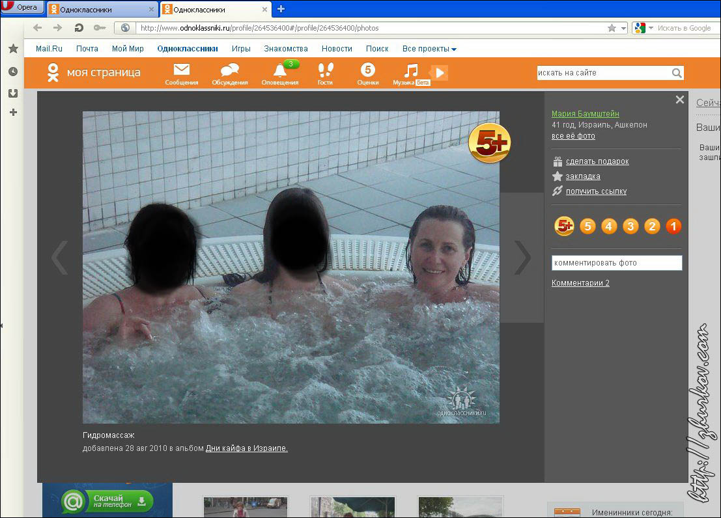Click the сделать подарок link
Image resolution: width=721 pixels, height=518 pixels.
click(x=597, y=161)
